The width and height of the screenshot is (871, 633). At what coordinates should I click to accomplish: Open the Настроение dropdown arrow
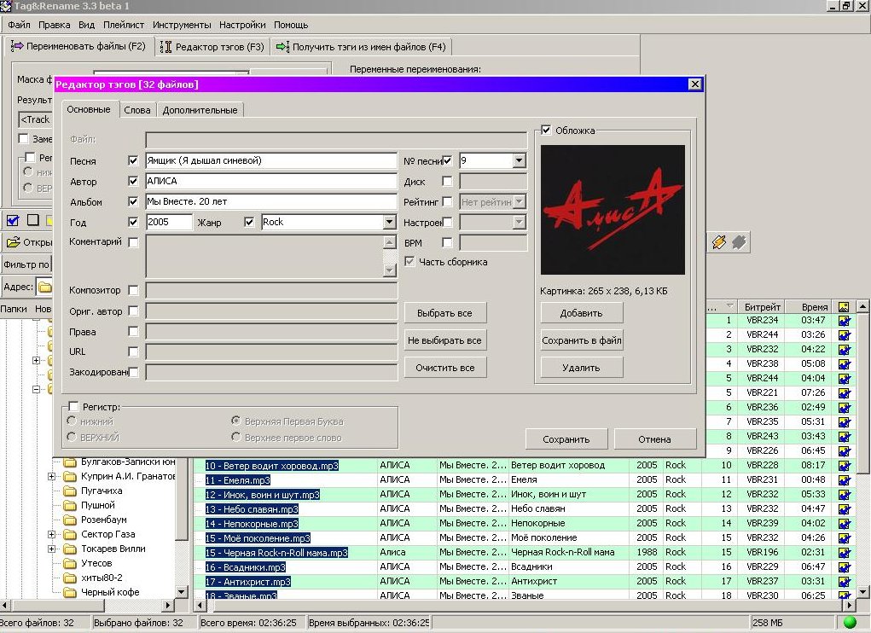point(520,222)
